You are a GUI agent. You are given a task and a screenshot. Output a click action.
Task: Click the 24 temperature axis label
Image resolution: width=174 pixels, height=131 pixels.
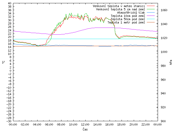(10, 30)
